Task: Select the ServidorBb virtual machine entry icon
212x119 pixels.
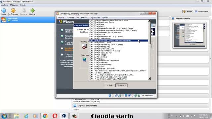Action: 4,20
